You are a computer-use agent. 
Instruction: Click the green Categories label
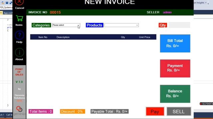click(41, 25)
